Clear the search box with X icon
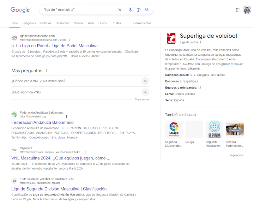Viewport: 254px width, 206px height. coord(120,10)
